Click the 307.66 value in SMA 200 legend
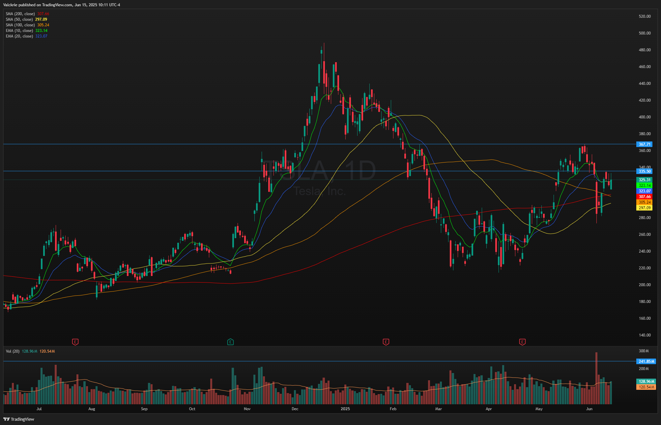Viewport: 661px width, 425px height. [x=43, y=14]
